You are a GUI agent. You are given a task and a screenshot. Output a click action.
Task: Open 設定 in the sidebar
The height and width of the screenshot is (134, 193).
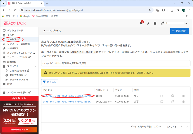coord(9,84)
